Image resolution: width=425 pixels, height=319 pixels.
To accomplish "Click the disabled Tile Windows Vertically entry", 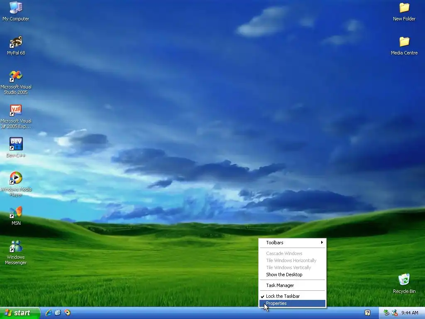I will tap(293, 267).
